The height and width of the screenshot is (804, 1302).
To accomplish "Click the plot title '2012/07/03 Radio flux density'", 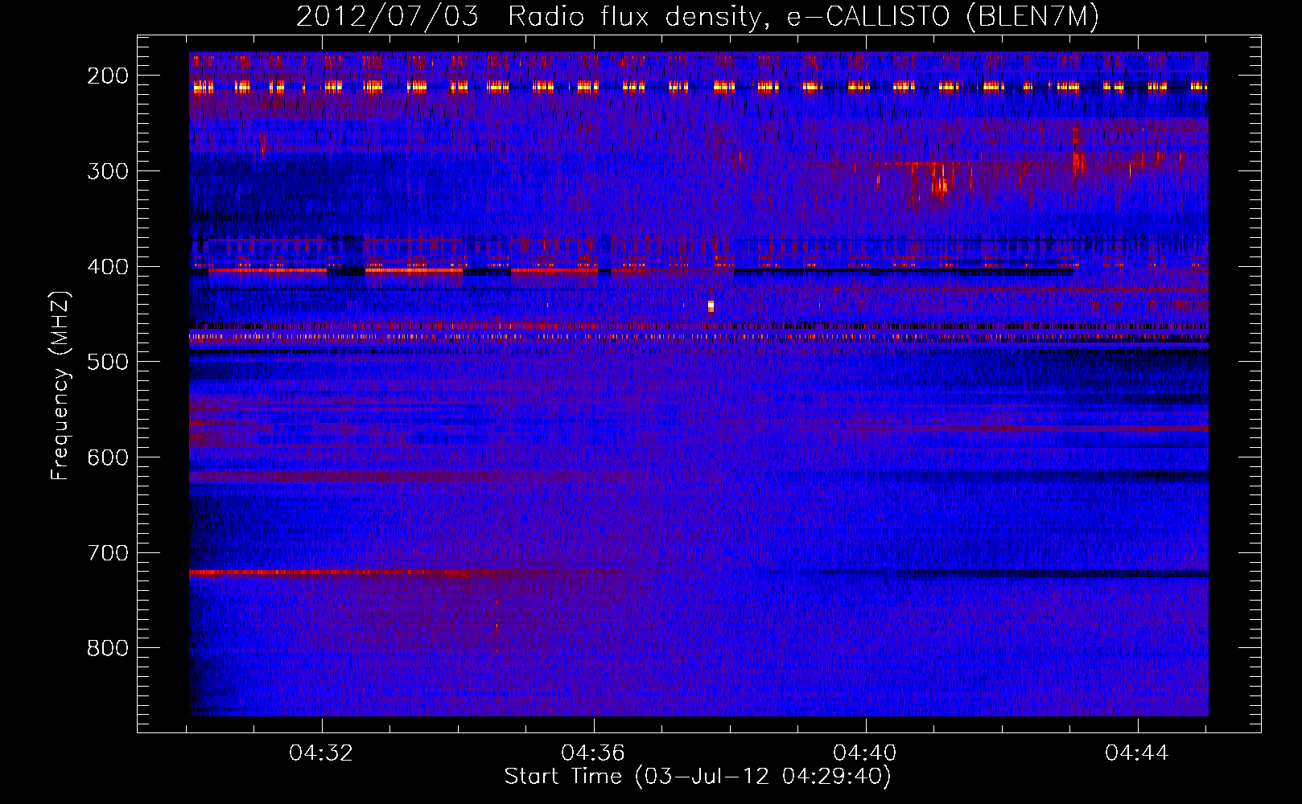I will (698, 16).
